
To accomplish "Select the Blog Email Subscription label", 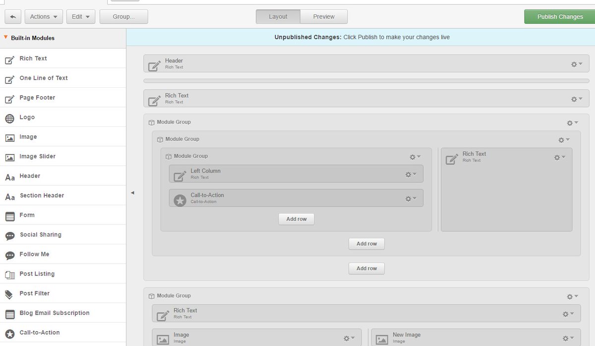I will click(x=55, y=313).
